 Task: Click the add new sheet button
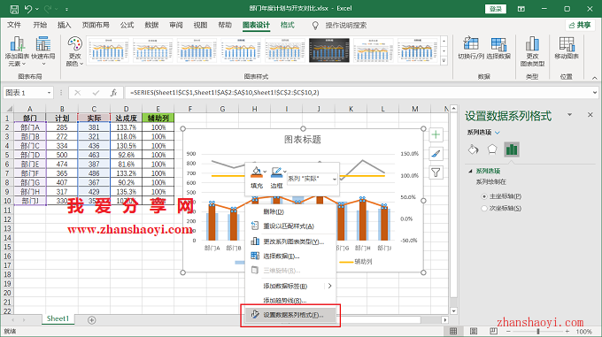pyautogui.click(x=92, y=319)
